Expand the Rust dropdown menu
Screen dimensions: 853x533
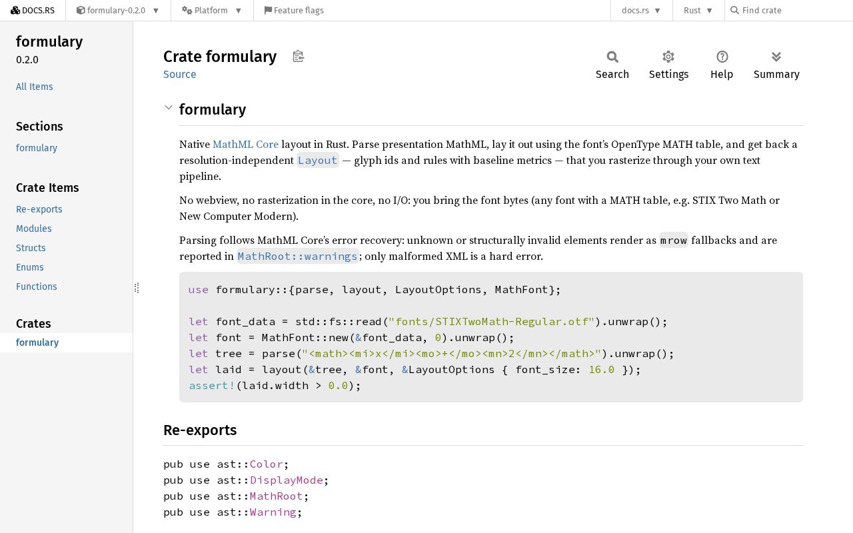(x=698, y=10)
